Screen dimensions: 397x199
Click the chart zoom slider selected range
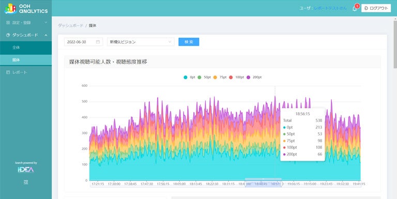pos(263,184)
